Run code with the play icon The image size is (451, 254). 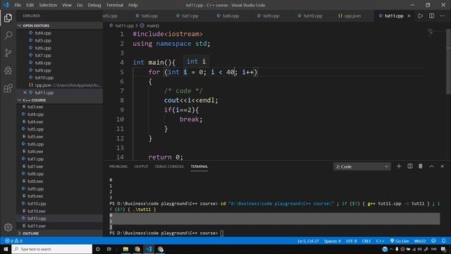click(x=421, y=16)
